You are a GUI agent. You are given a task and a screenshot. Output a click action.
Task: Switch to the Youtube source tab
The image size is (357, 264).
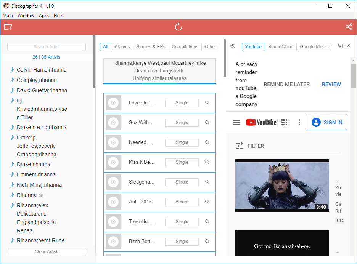pos(253,47)
